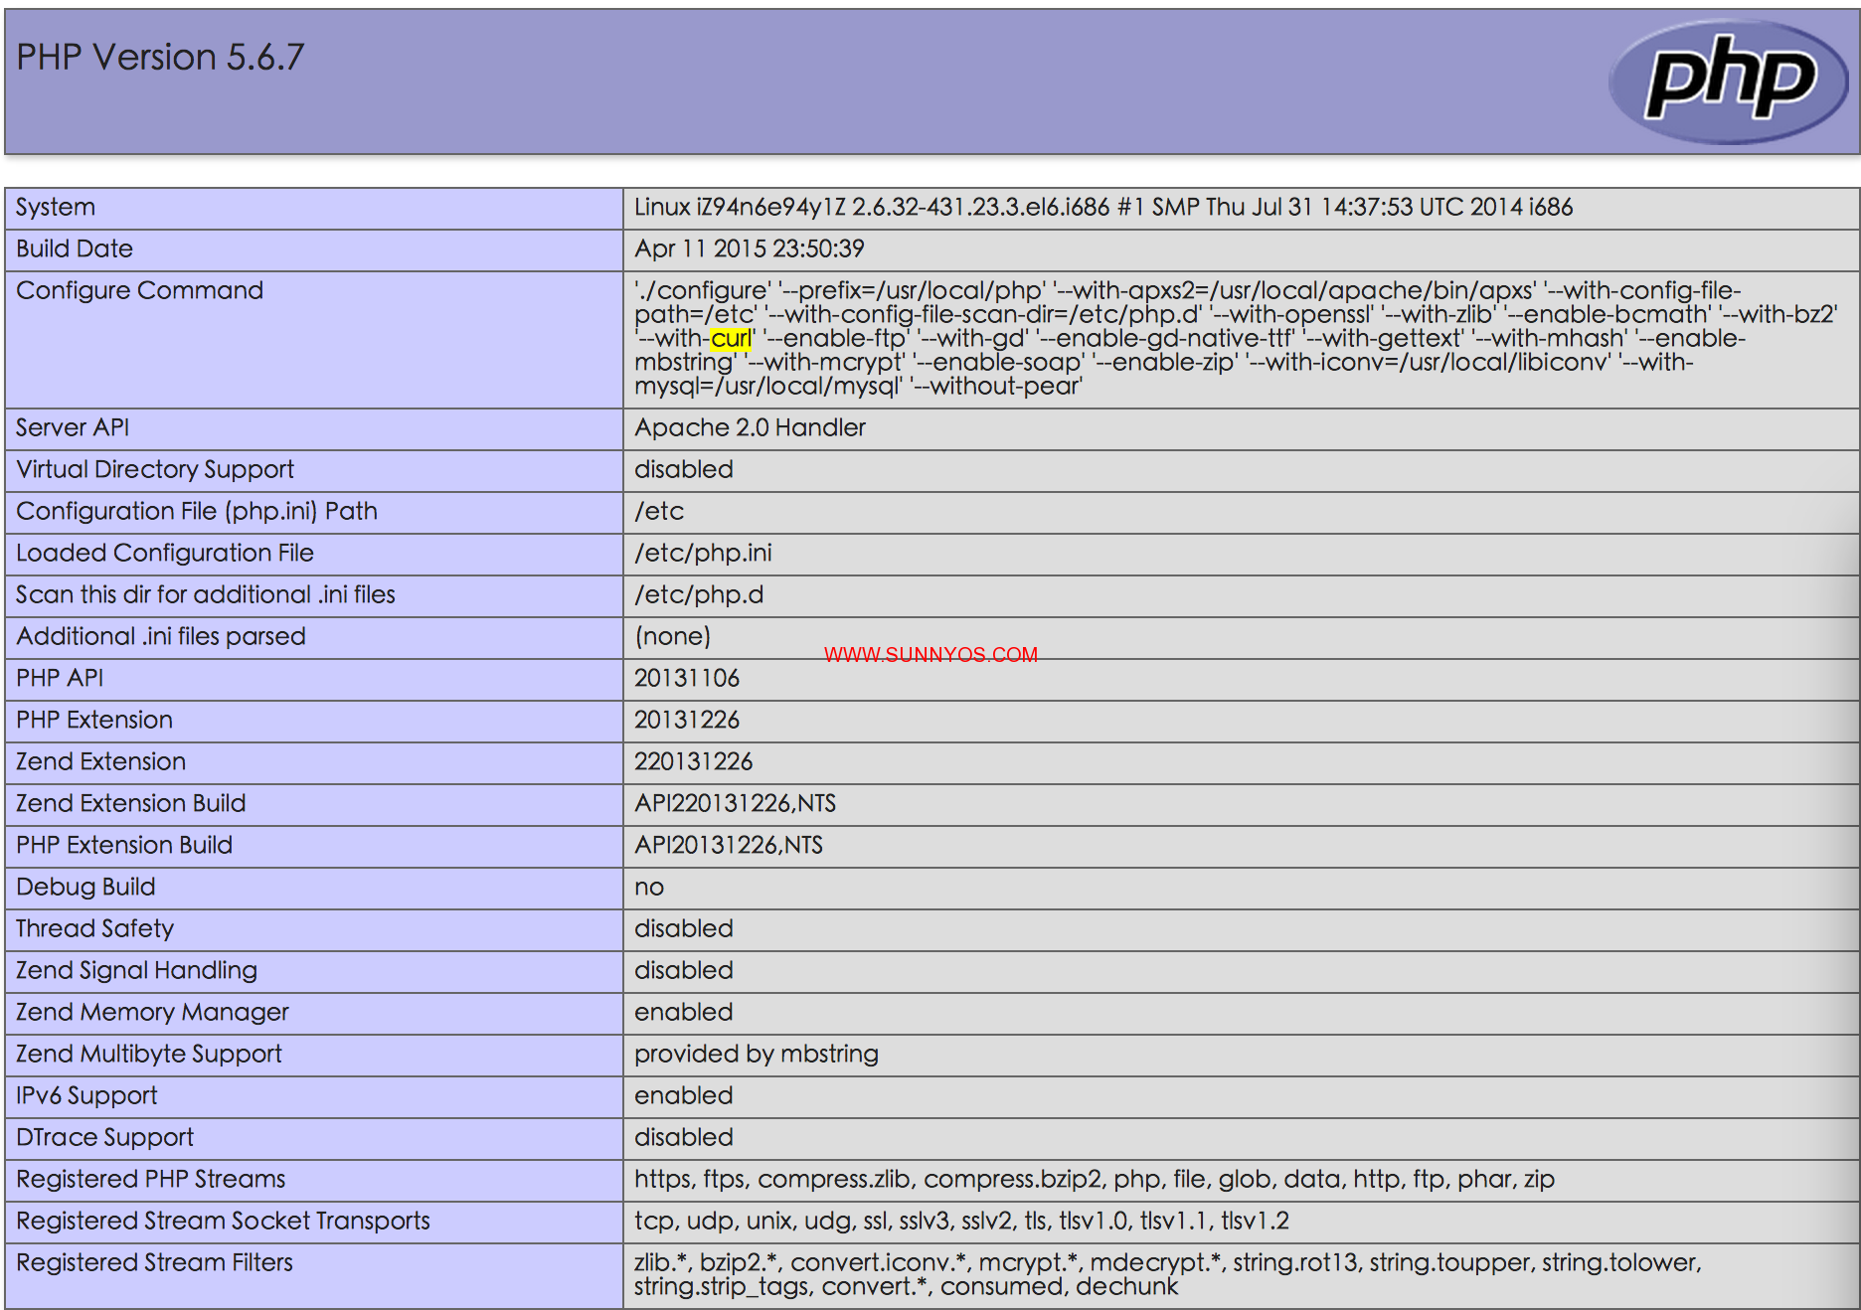Click Registered Stream Socket Transports label
This screenshot has width=1861, height=1310.
[224, 1222]
